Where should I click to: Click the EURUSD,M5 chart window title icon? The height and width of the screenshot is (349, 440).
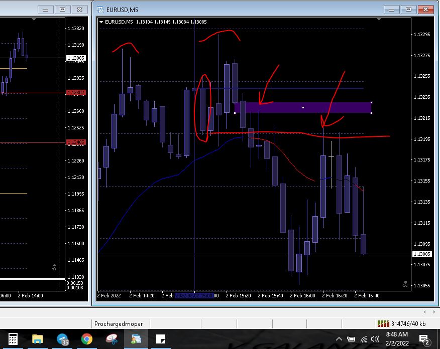tap(100, 10)
